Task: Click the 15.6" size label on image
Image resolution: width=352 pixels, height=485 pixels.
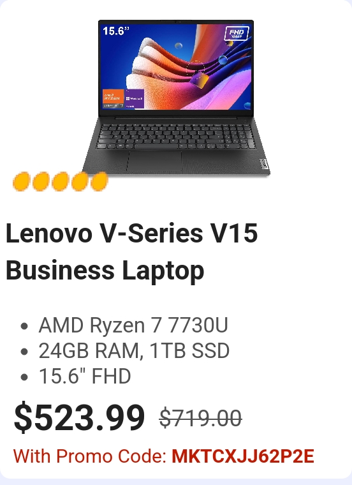Action: (115, 31)
